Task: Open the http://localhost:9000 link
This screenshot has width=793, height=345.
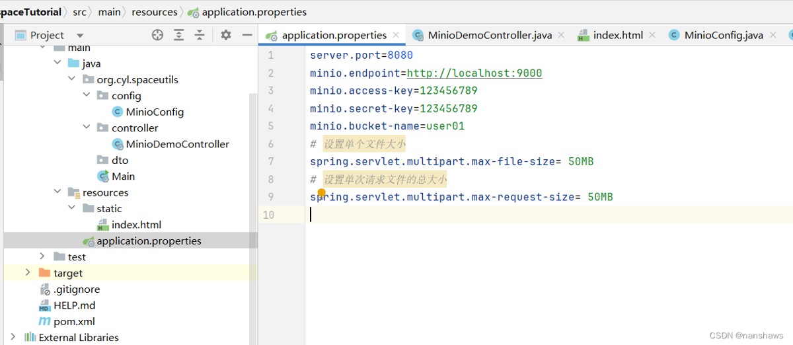Action: [x=474, y=73]
